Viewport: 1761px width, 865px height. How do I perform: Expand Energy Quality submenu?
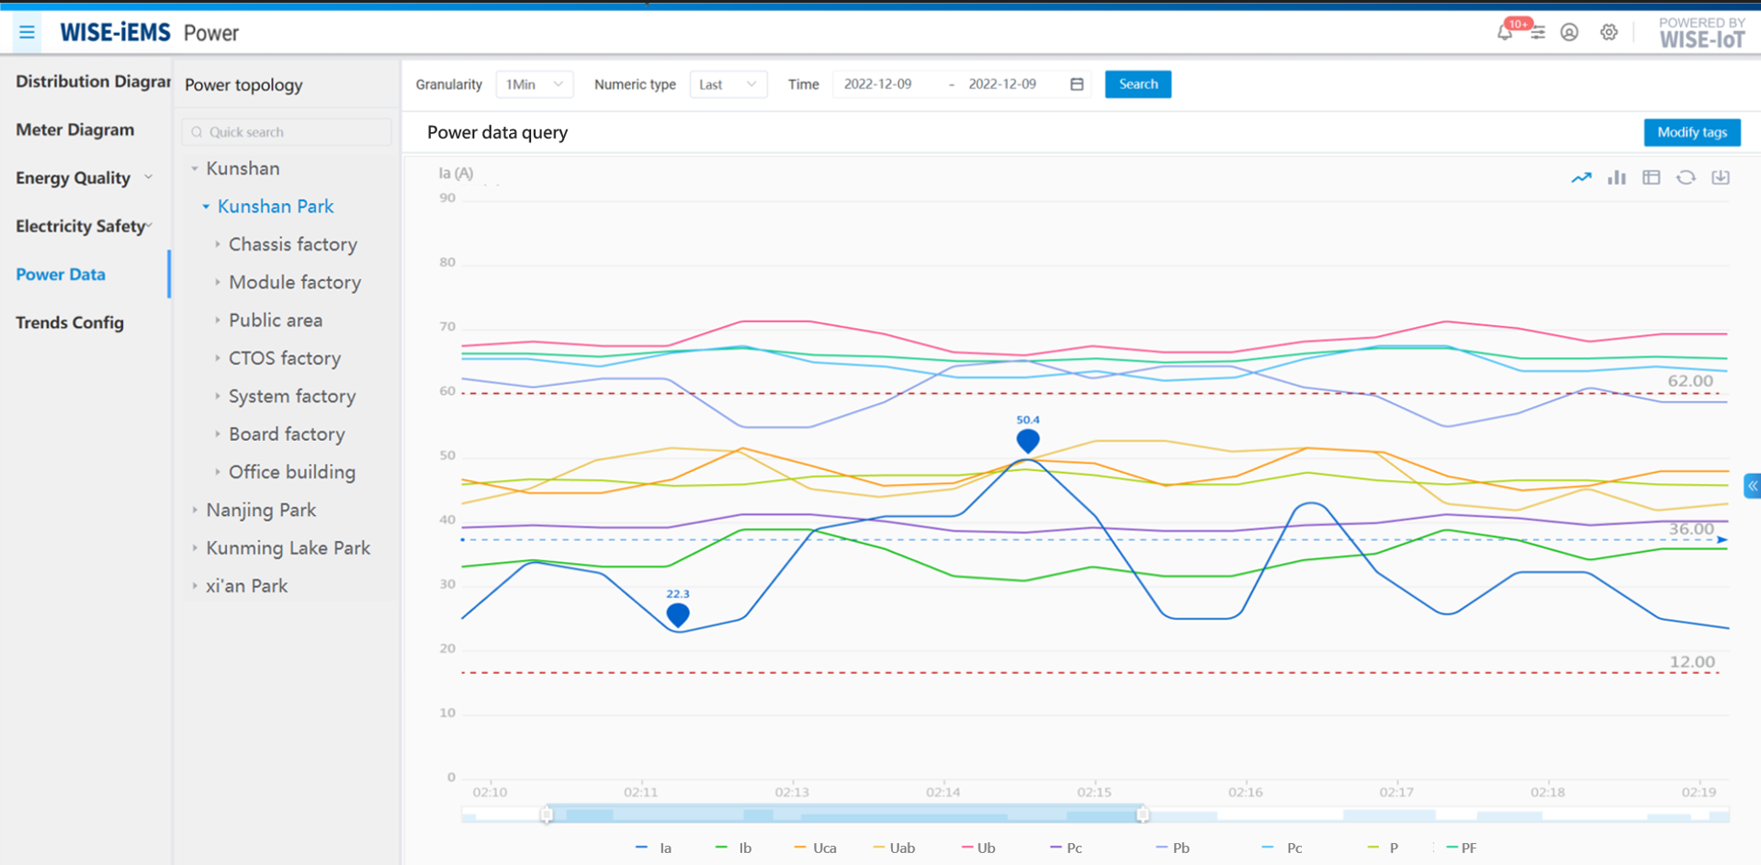click(149, 177)
